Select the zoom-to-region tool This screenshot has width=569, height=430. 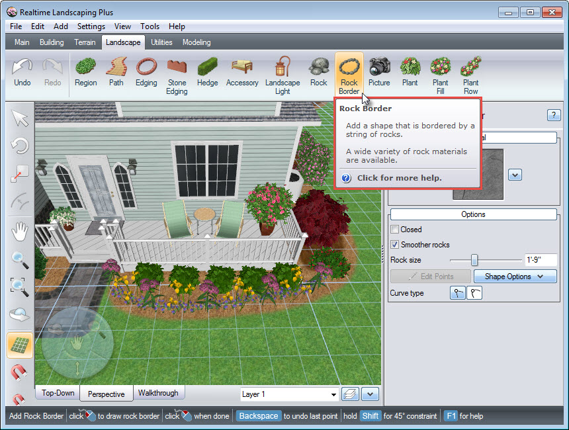20,286
